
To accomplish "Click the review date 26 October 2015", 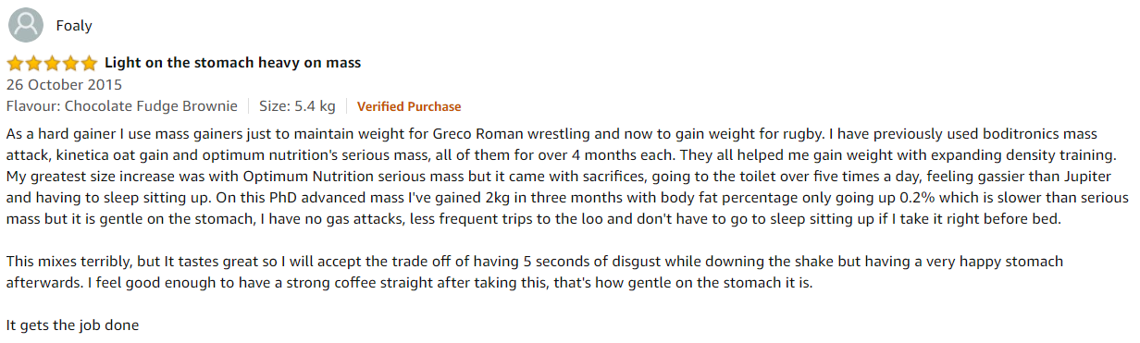I will click(64, 85).
